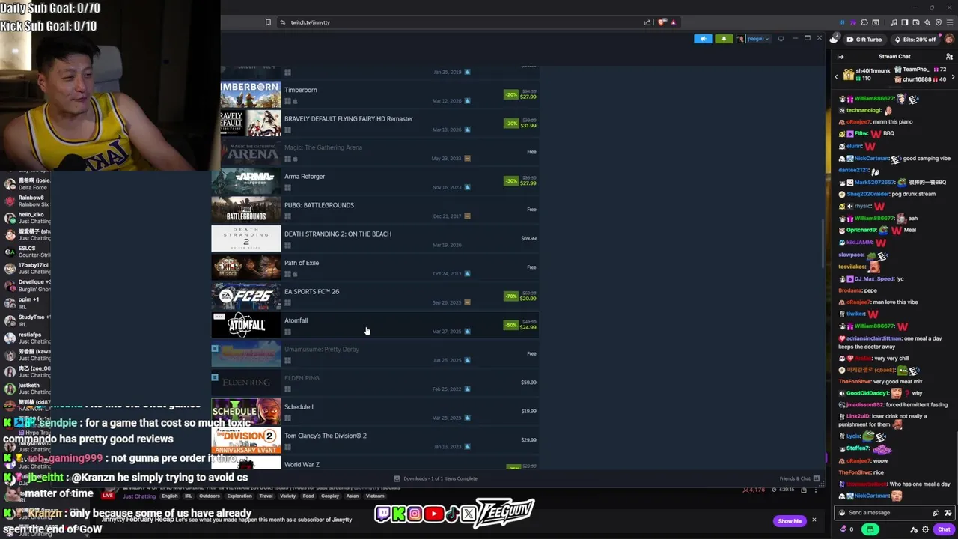This screenshot has height=539, width=958.
Task: Click the blue Steam announcements megaphone button
Action: (x=703, y=39)
